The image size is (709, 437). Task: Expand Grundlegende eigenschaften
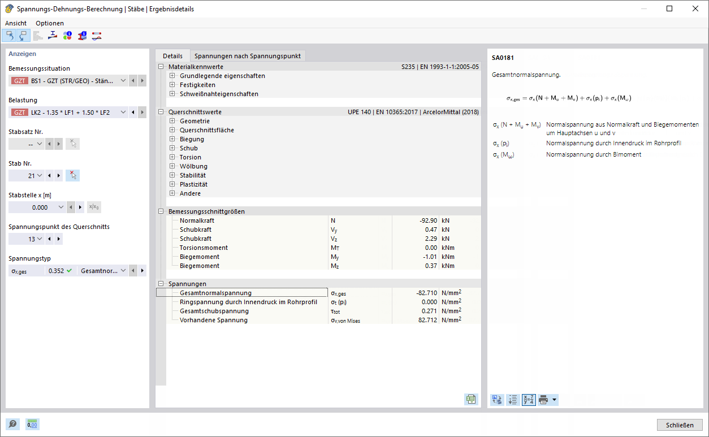tap(172, 76)
